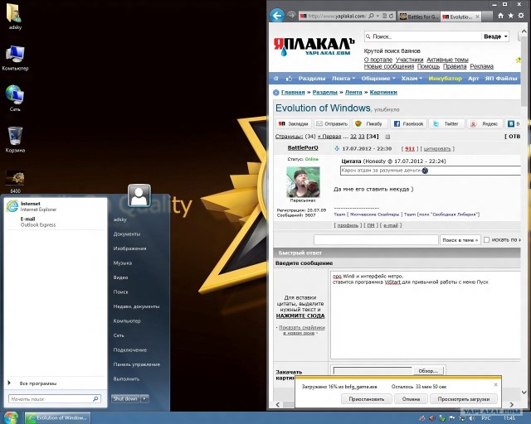The image size is (531, 424).
Task: Open Недавн. документы in Start menu
Action: [136, 306]
